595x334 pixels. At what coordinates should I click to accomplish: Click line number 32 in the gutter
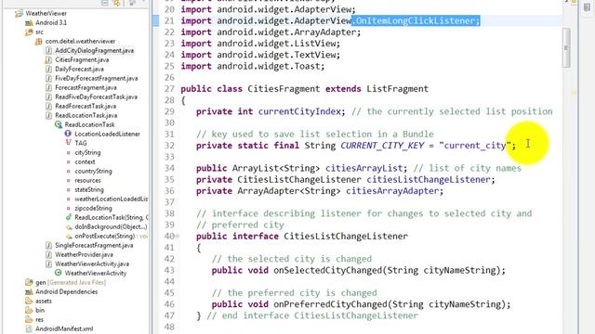tap(169, 146)
